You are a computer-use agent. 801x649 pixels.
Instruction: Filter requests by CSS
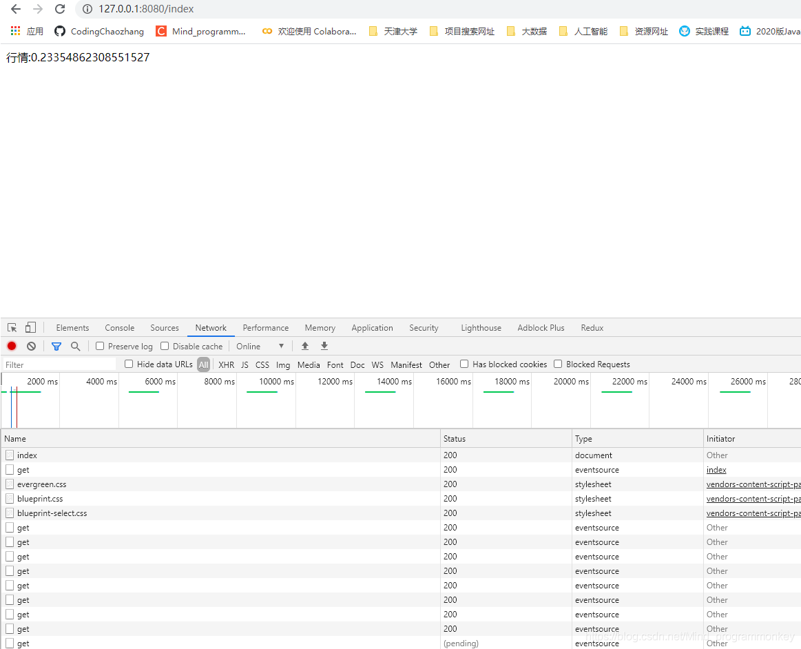coord(262,364)
